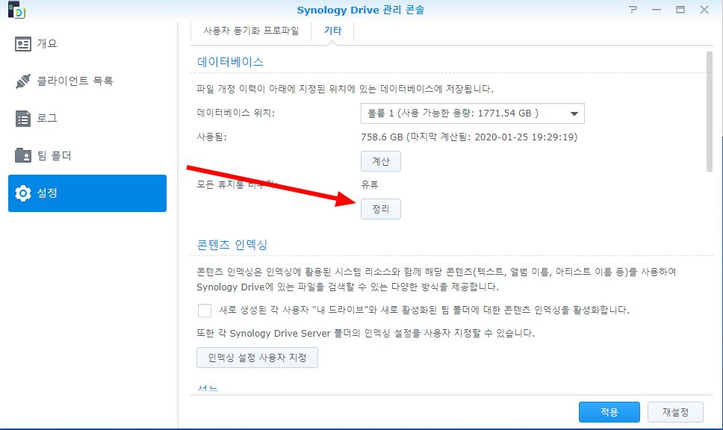Enable the content indexing checkbox
The width and height of the screenshot is (723, 430).
click(204, 310)
